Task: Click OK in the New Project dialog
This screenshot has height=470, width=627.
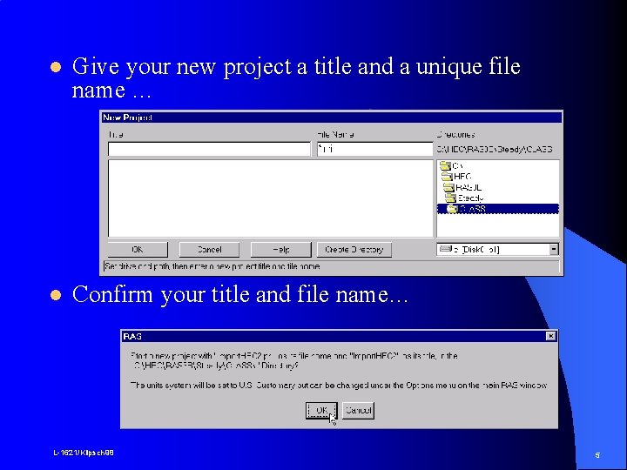Action: click(138, 250)
